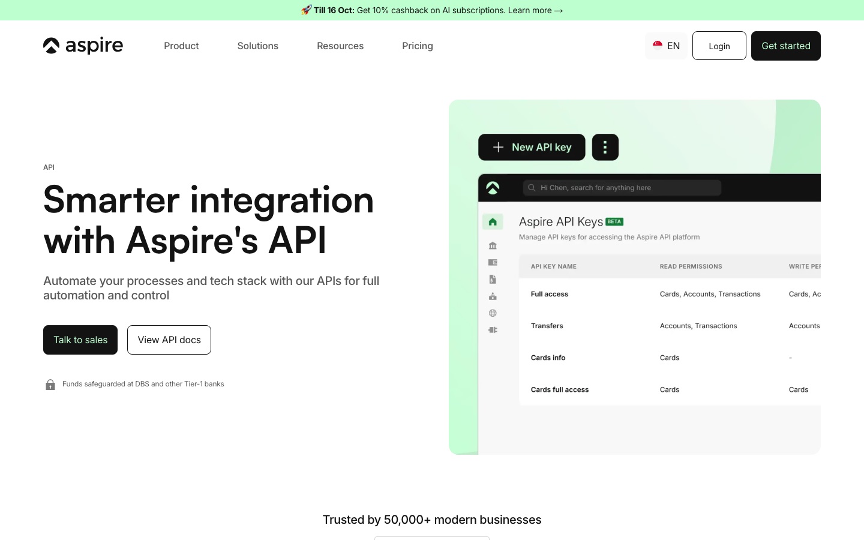
Task: Click the lock icon beside funds safeguarded
Action: point(50,385)
